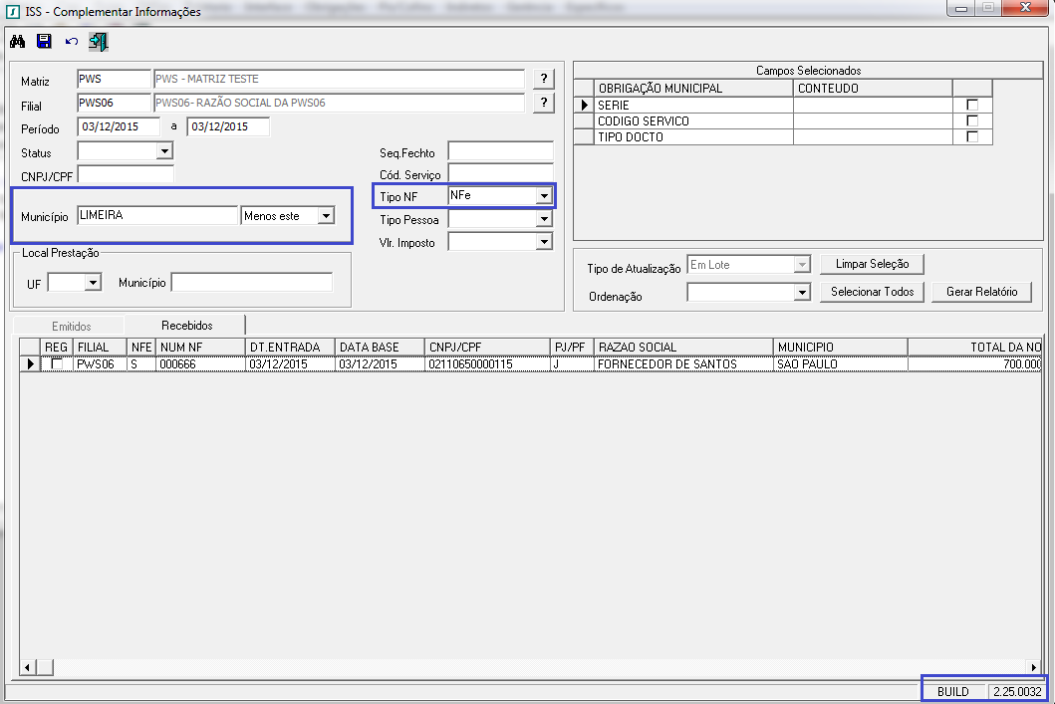The height and width of the screenshot is (704, 1055).
Task: Click the floppy disk save icon
Action: tap(44, 42)
